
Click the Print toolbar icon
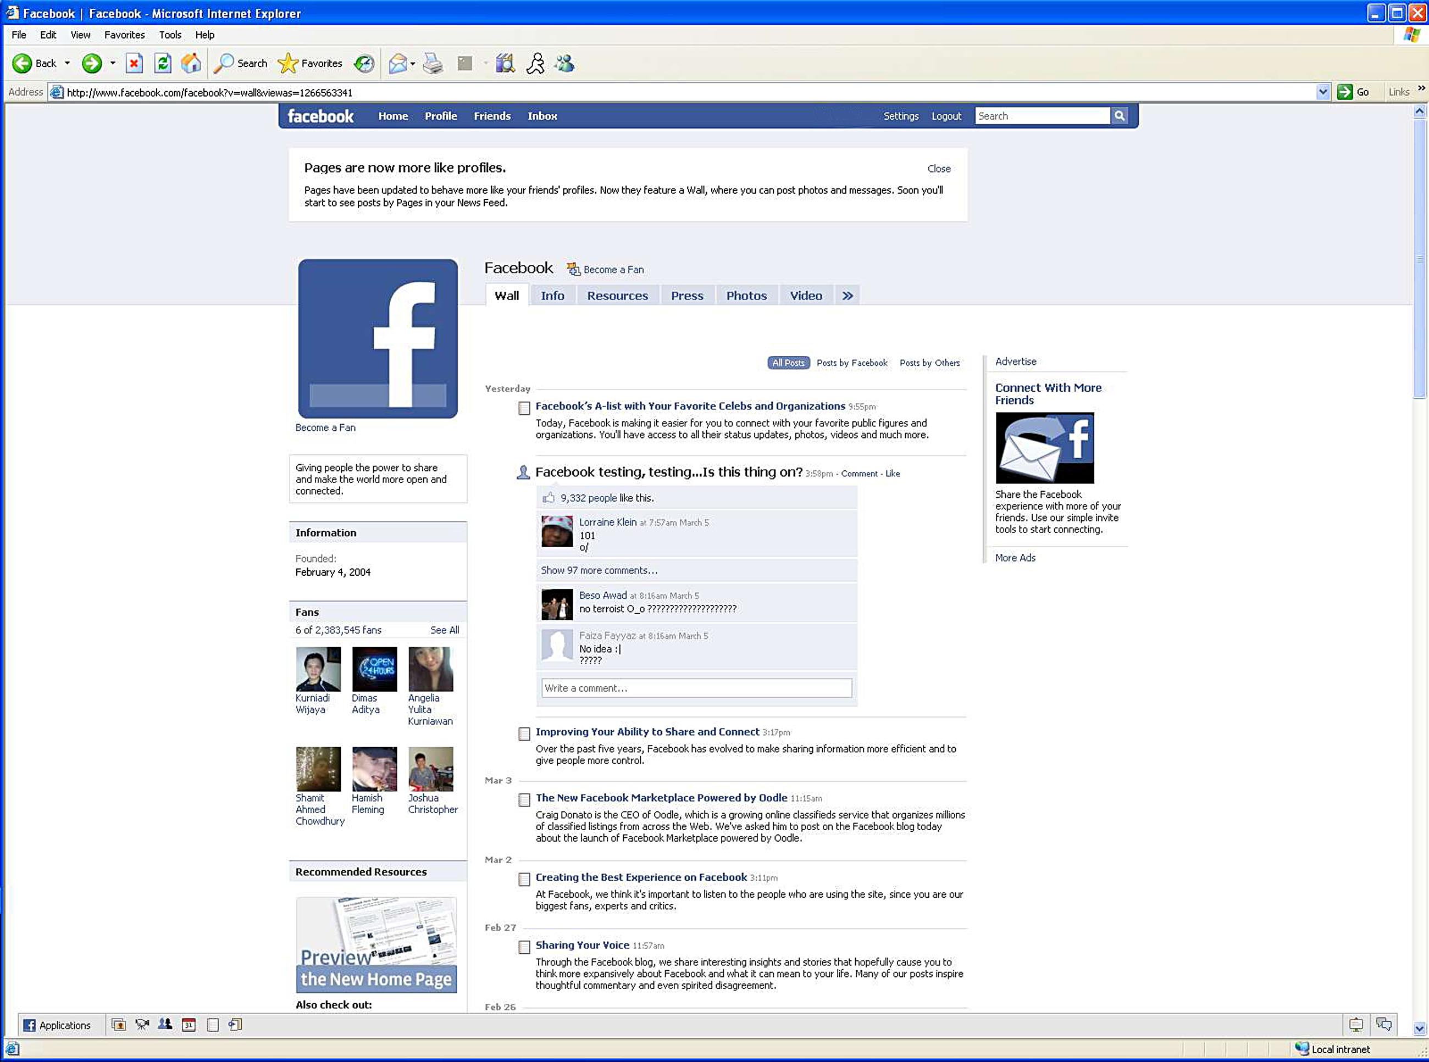(x=433, y=63)
